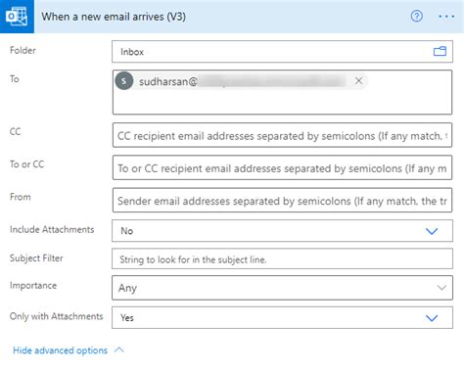
Task: Collapse advanced options using the chevron
Action: coord(119,350)
